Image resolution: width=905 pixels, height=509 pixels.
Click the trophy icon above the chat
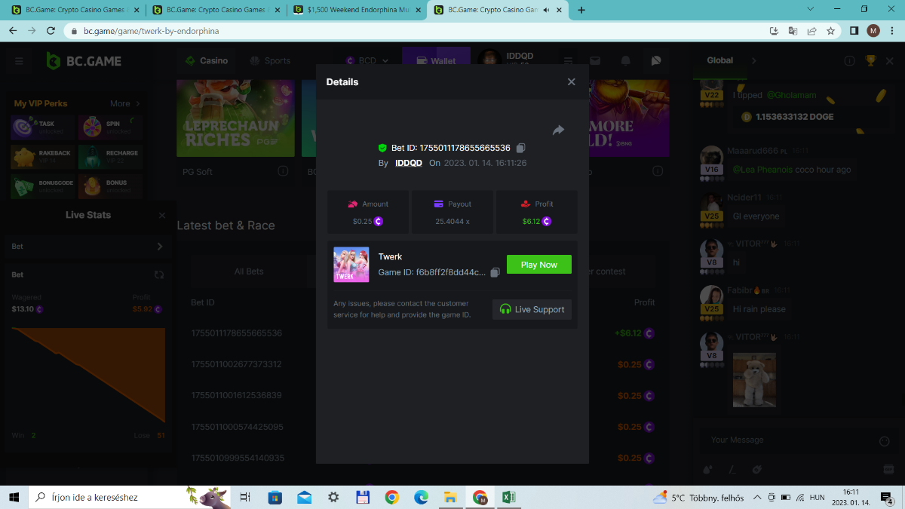click(x=870, y=61)
